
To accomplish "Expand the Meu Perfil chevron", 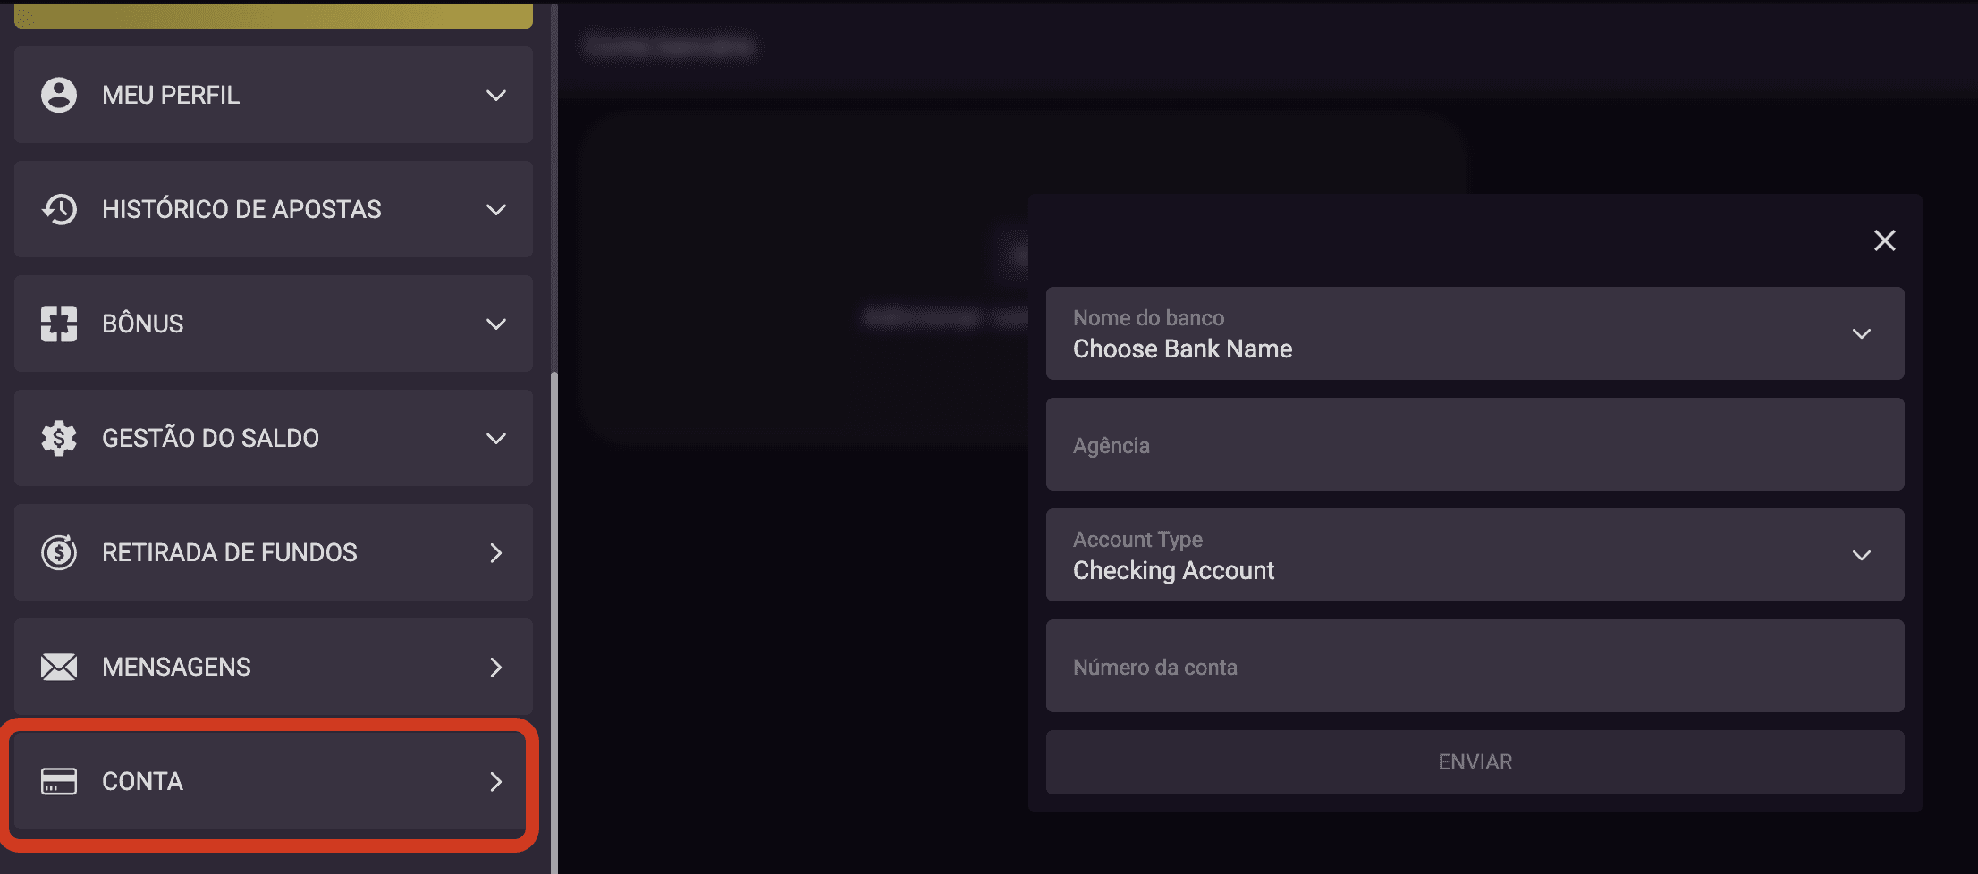I will [496, 95].
